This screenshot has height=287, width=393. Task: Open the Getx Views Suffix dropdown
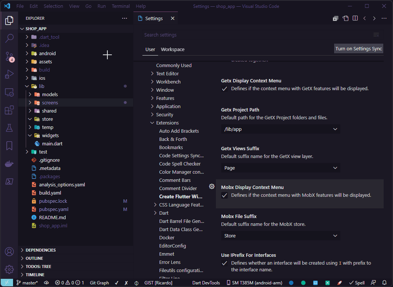point(280,168)
